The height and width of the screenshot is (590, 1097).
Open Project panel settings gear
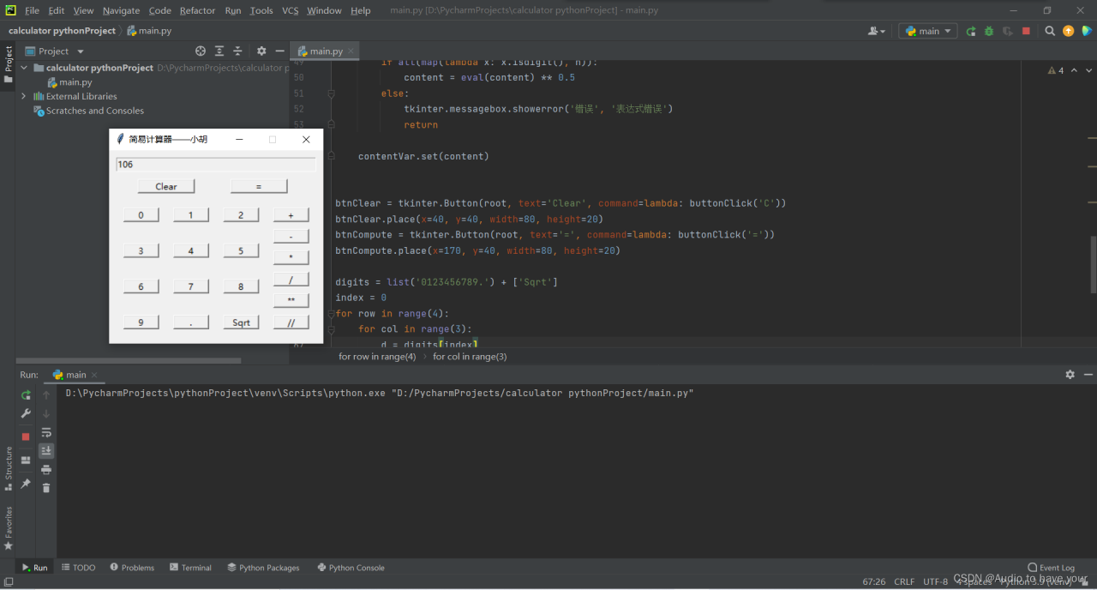pos(261,51)
